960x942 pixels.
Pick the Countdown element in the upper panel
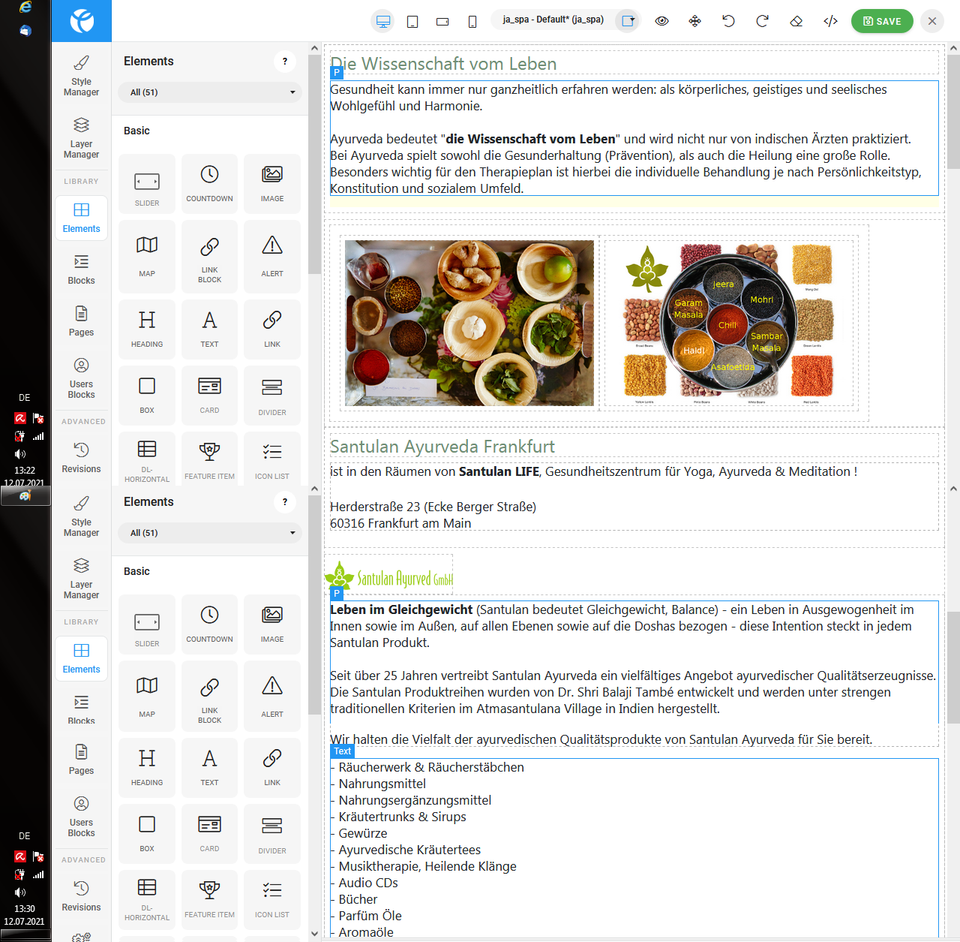click(210, 183)
